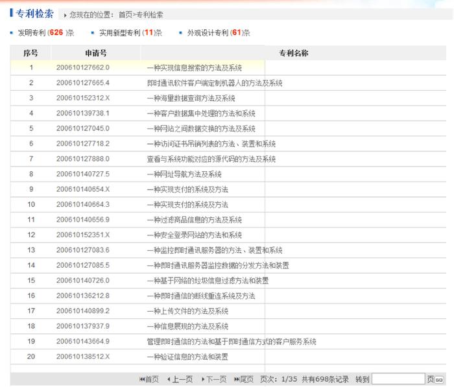Click the page number input field

pos(398,379)
